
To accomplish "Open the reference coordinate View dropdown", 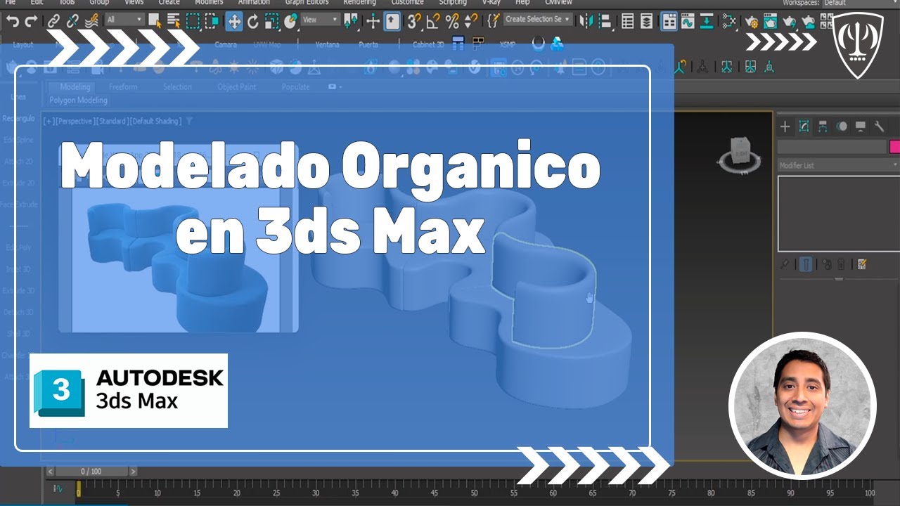I will tap(321, 20).
